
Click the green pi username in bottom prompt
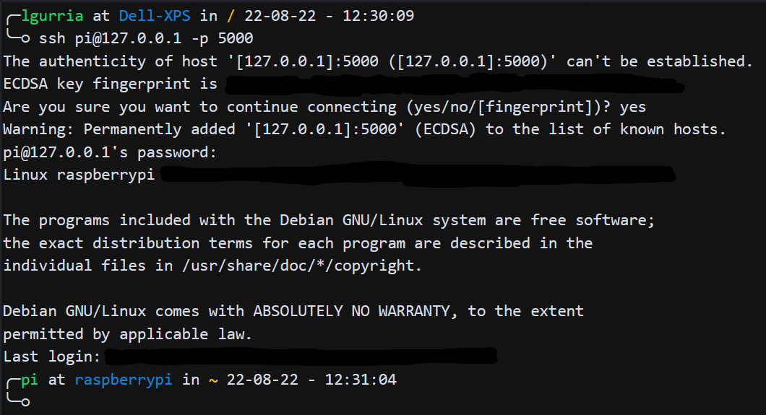[x=30, y=380]
